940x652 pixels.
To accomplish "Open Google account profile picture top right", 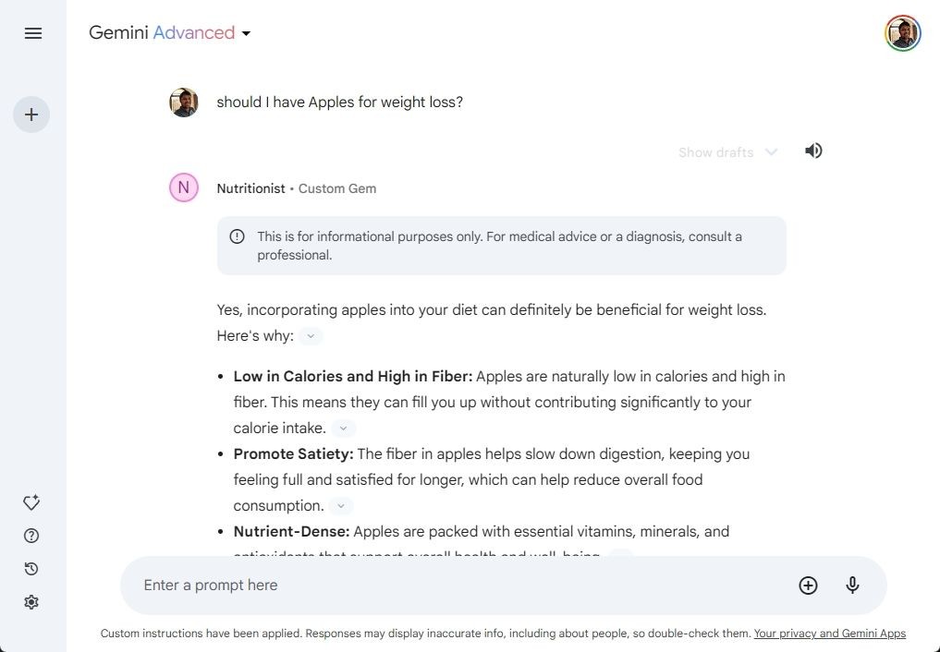I will [x=903, y=33].
